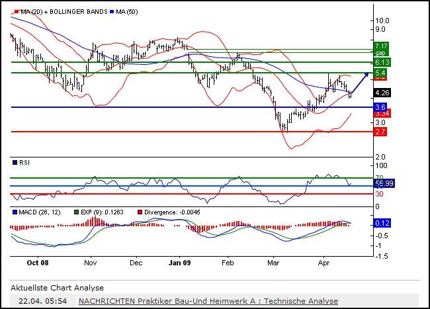Select the green 5.4 resistance tag
Viewport: 430px width, 309px height.
click(380, 72)
